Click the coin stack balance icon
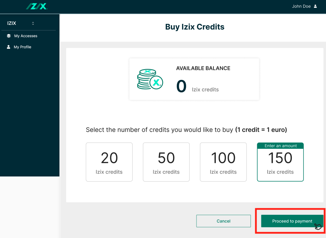The width and height of the screenshot is (326, 238). click(150, 79)
